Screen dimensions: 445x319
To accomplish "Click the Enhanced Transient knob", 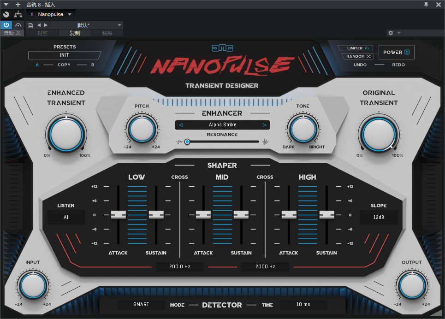I will tap(66, 134).
